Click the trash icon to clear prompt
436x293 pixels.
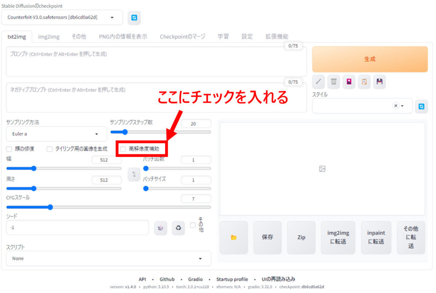point(334,81)
